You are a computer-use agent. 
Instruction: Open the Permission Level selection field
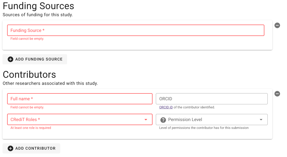pyautogui.click(x=212, y=120)
